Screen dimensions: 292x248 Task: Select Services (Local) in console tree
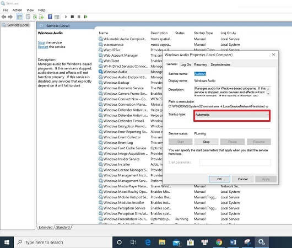click(x=18, y=25)
